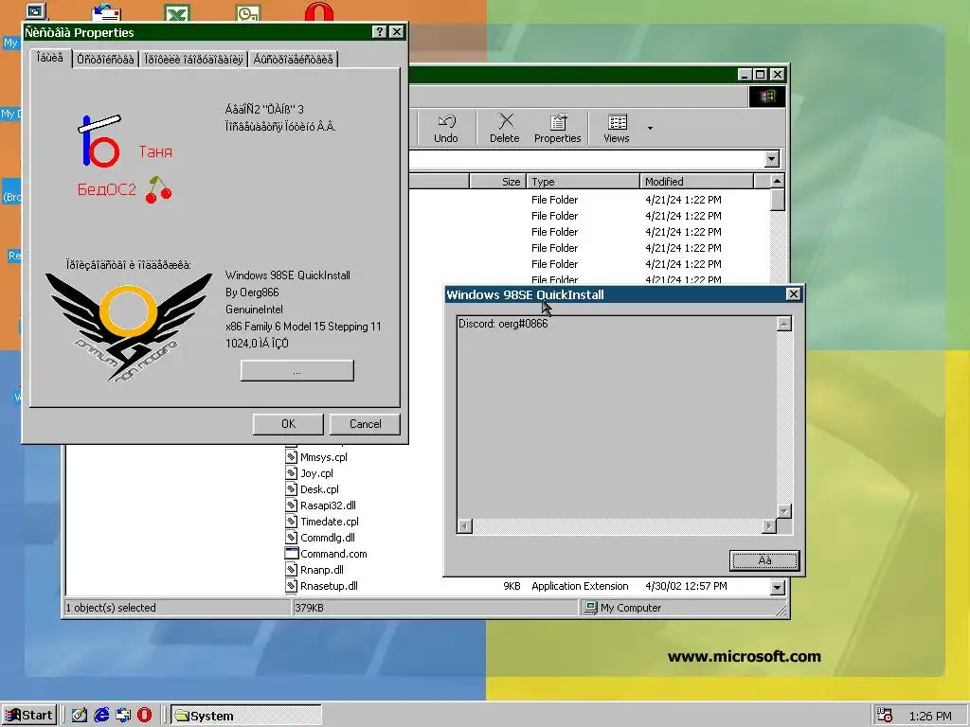970x727 pixels.
Task: Select the Mmsys.cpl file icon
Action: point(292,457)
